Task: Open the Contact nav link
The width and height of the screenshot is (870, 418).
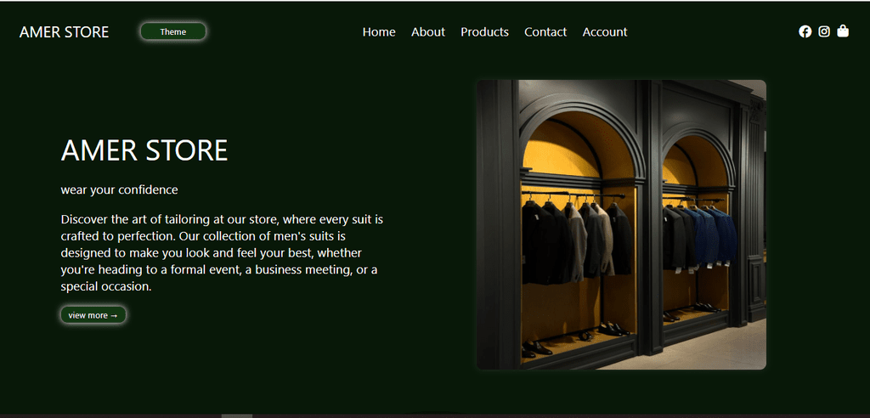Action: pos(545,32)
